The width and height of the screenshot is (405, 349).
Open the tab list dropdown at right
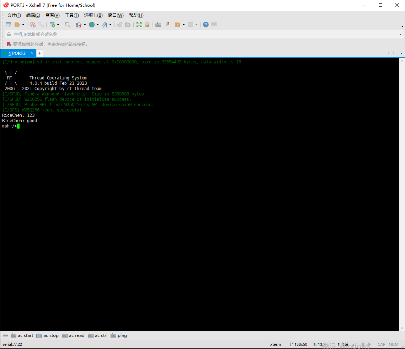pyautogui.click(x=401, y=53)
